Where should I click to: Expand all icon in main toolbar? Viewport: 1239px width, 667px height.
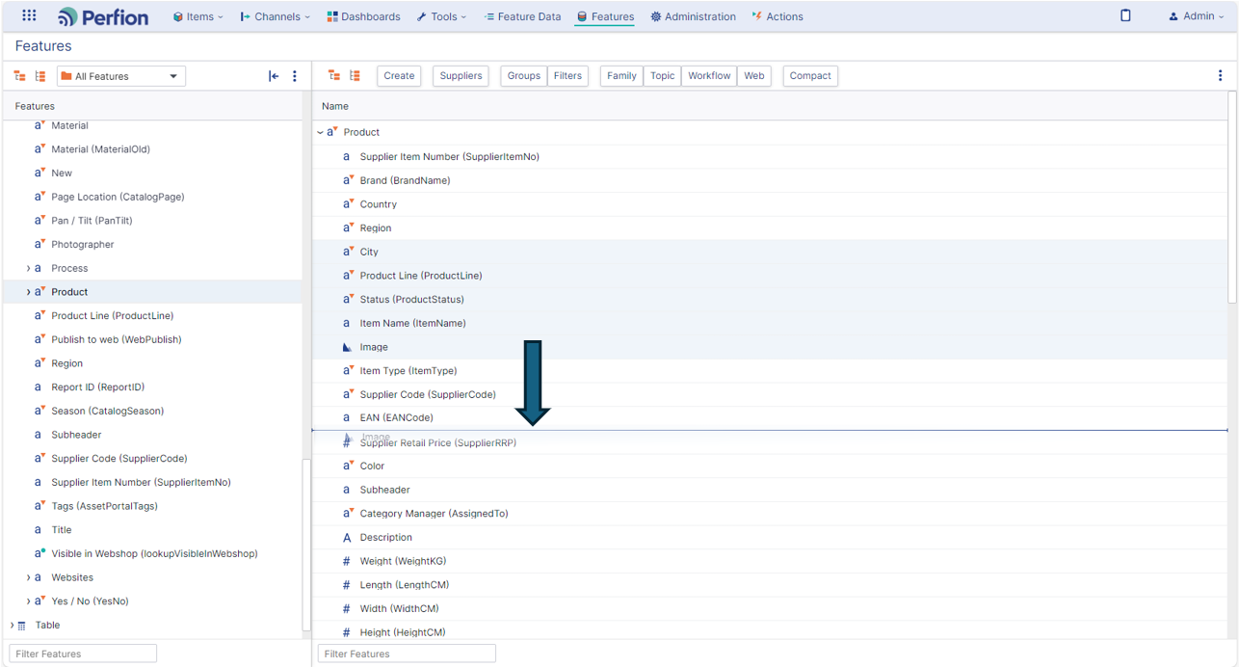[334, 75]
